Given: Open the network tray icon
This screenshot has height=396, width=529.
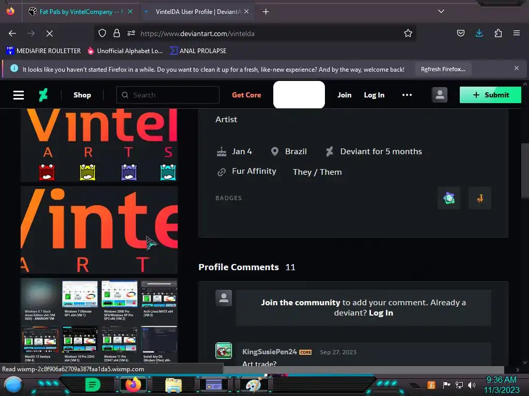Looking at the screenshot, I should tap(459, 385).
